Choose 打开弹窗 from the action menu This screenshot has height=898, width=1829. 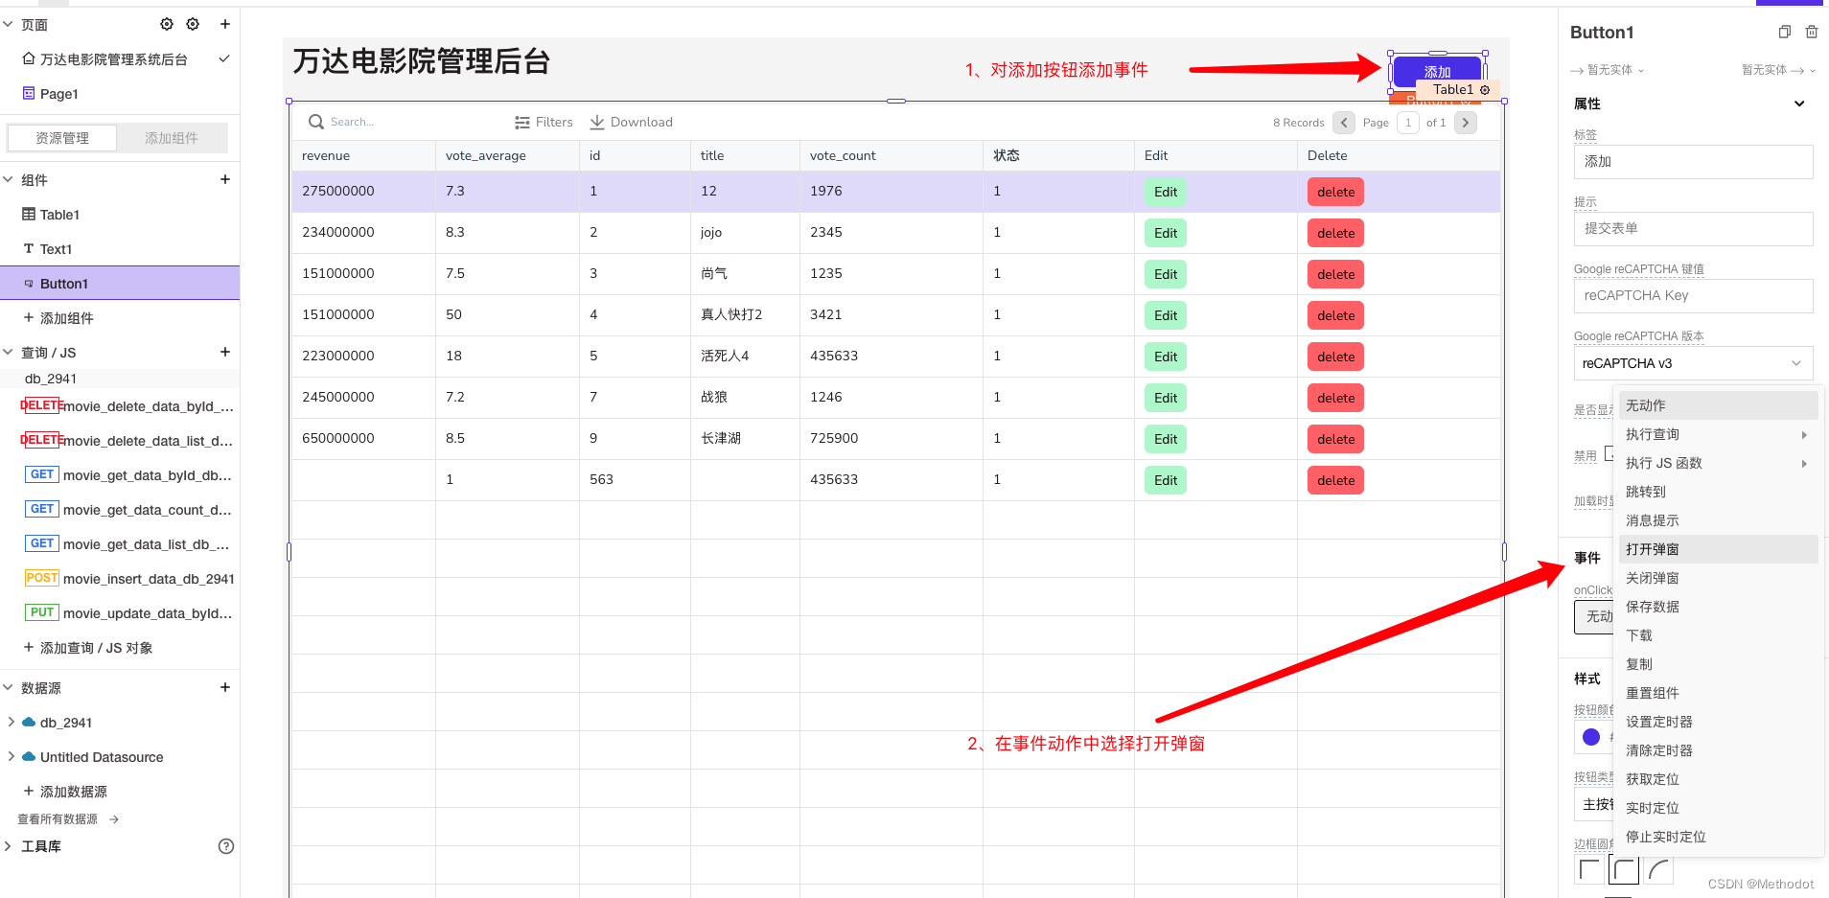(1718, 549)
